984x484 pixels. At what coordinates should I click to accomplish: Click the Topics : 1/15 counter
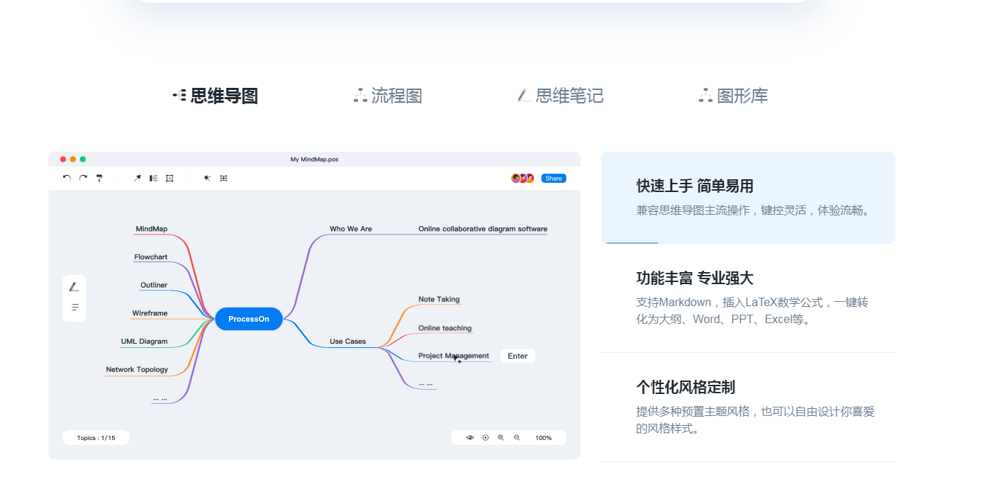coord(96,438)
